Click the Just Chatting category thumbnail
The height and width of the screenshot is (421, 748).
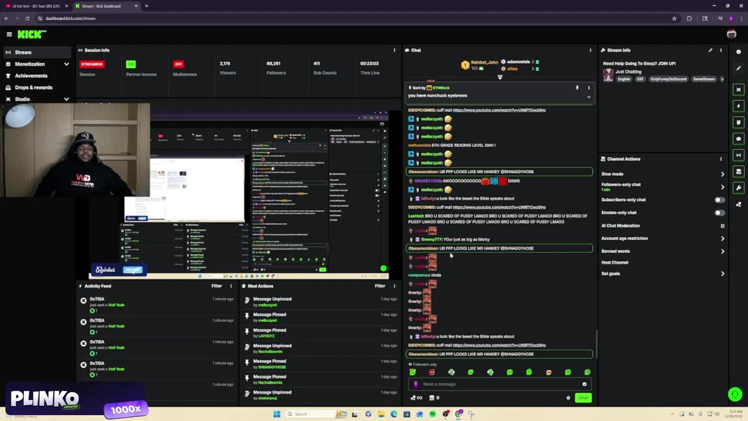tap(608, 75)
